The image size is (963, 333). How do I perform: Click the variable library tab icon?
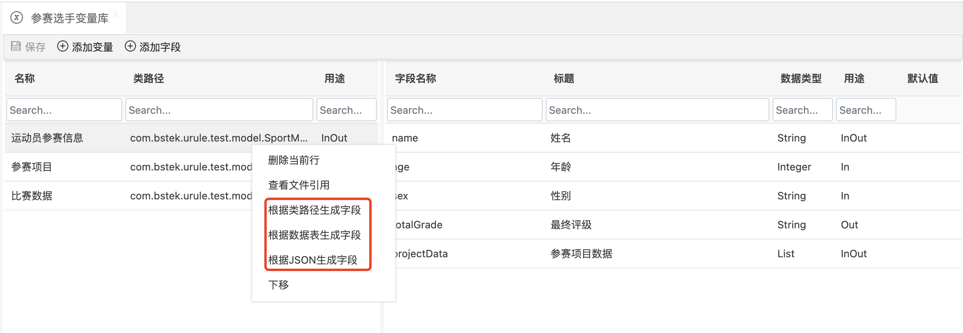pos(17,18)
